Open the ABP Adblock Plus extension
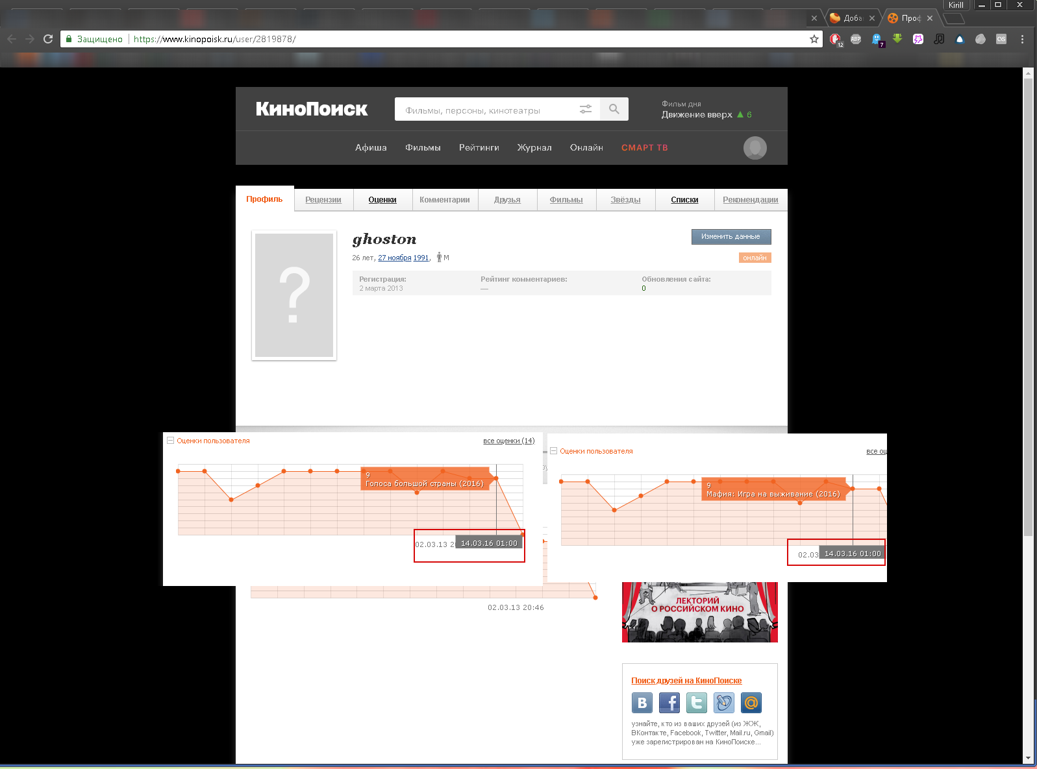Viewport: 1037px width, 769px height. coord(856,39)
